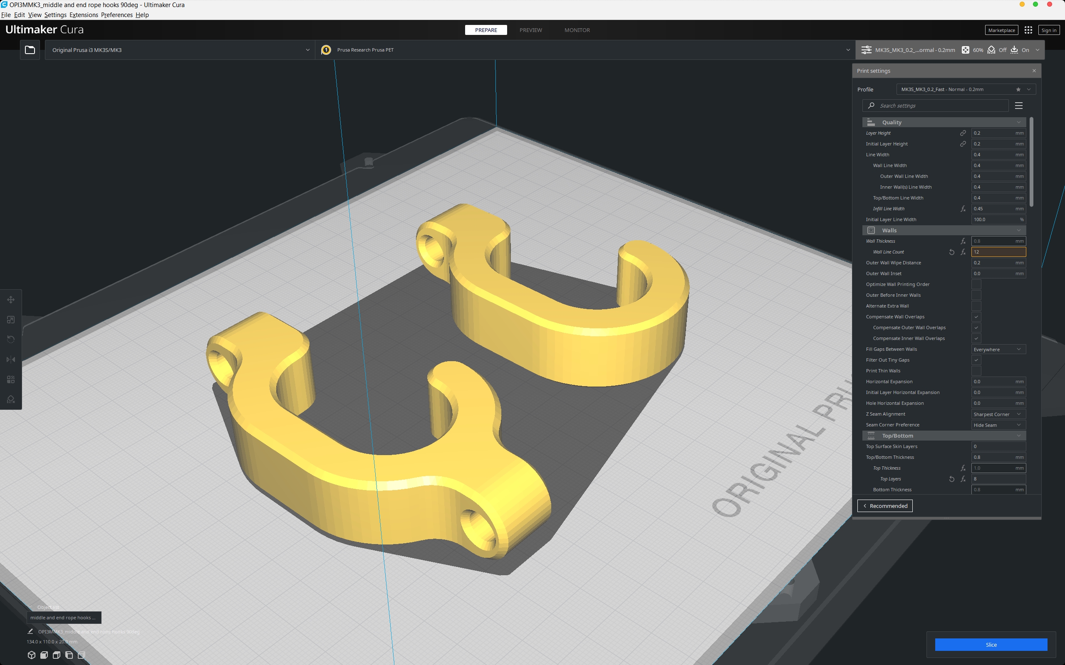Select the Scale tool
The image size is (1065, 665).
(x=11, y=319)
